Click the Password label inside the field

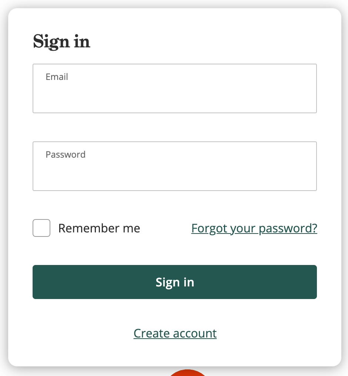click(65, 154)
